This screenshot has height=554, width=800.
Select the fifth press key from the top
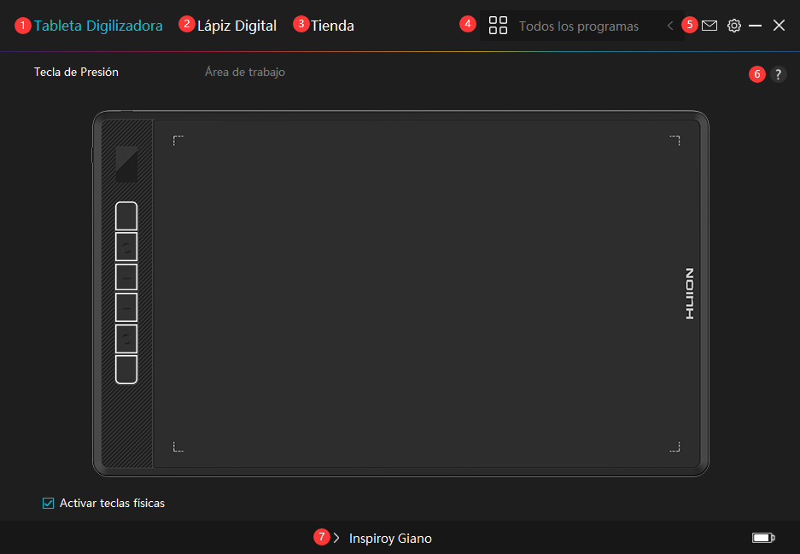click(x=126, y=339)
